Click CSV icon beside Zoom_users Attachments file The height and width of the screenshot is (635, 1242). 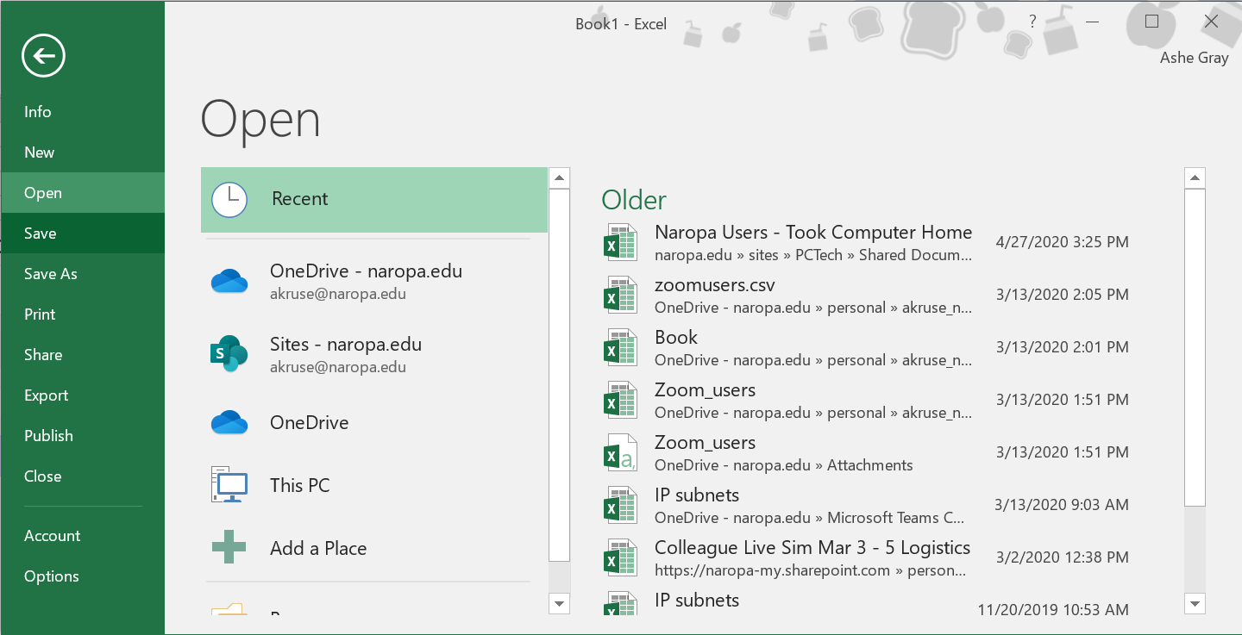coord(620,453)
